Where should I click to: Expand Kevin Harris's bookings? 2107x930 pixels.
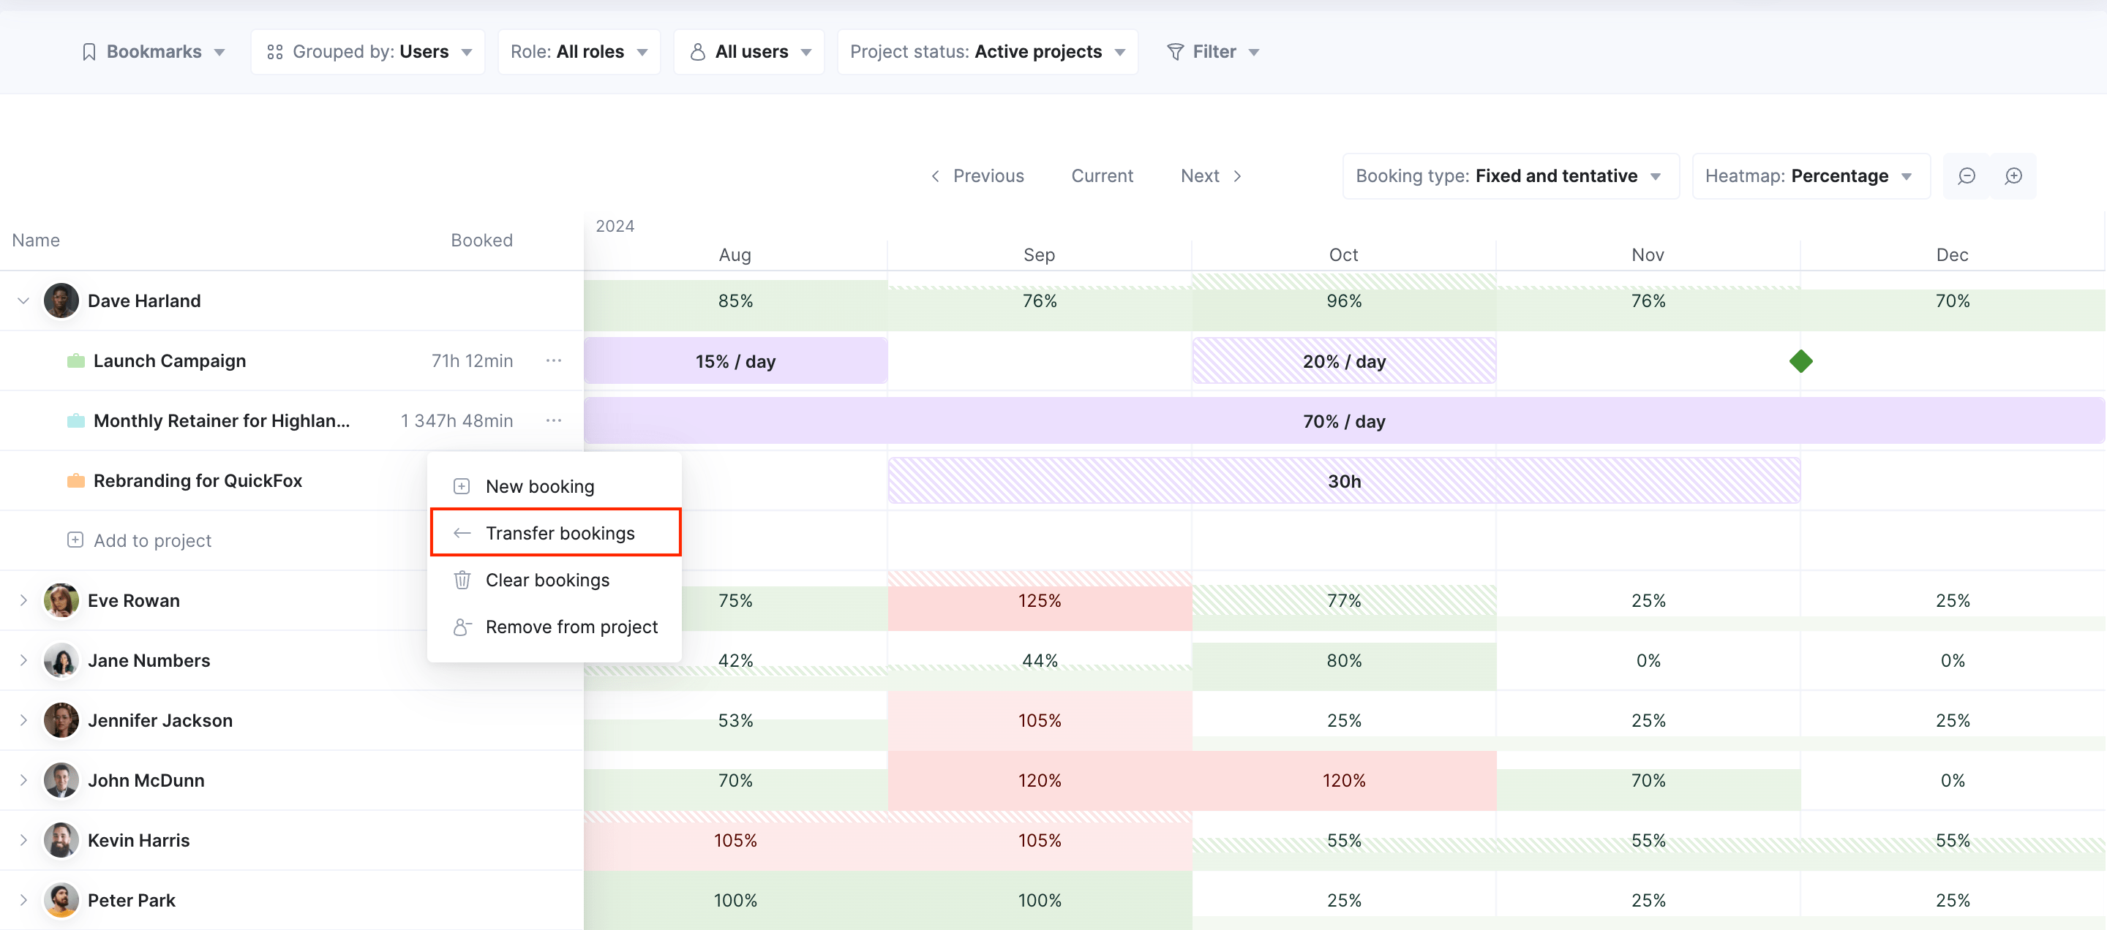[23, 840]
